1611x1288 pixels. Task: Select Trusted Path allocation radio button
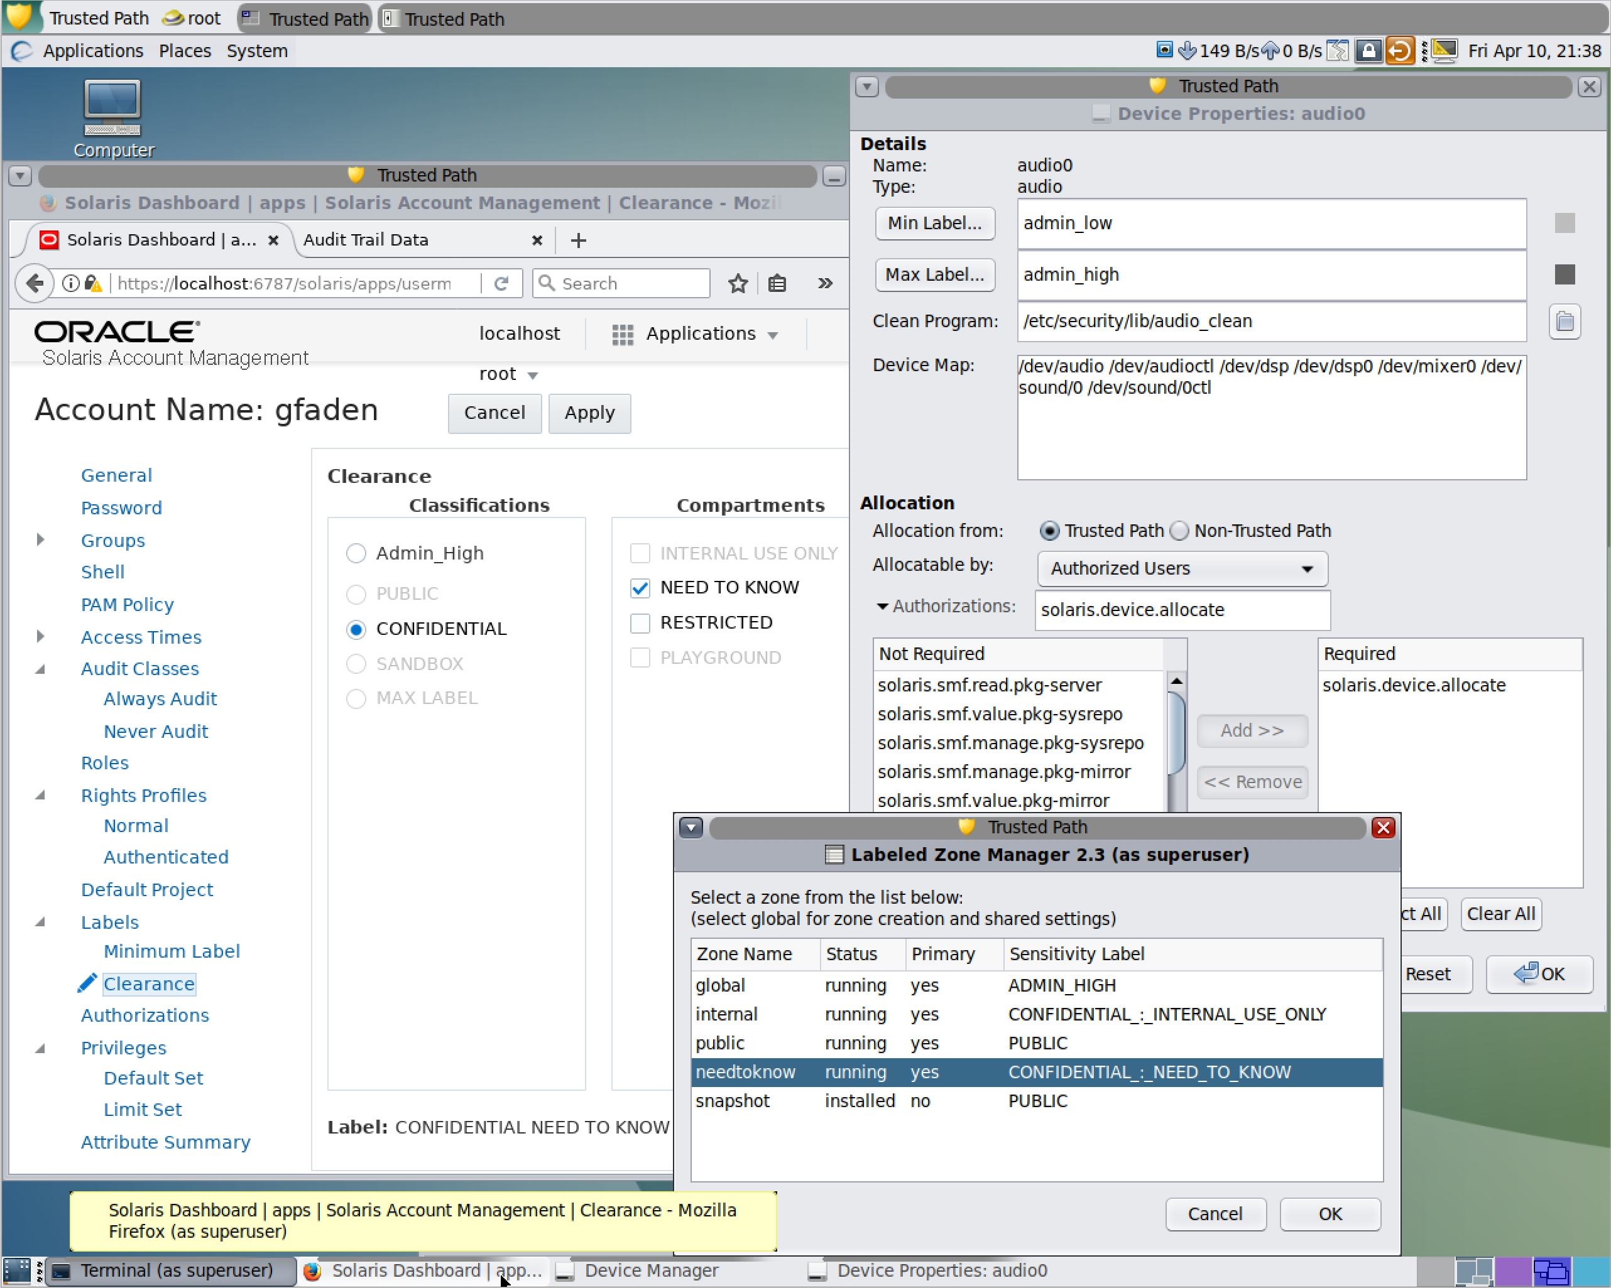(x=1049, y=531)
